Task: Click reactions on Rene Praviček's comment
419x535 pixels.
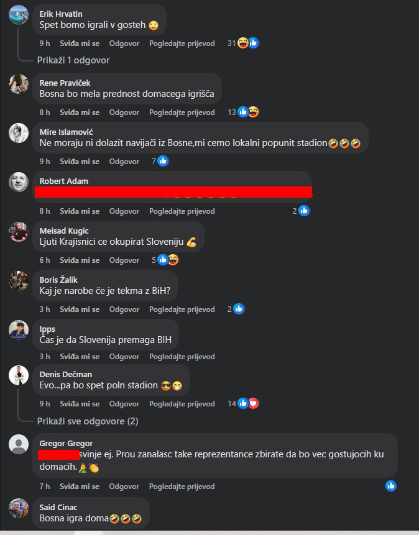Action: pos(248,112)
